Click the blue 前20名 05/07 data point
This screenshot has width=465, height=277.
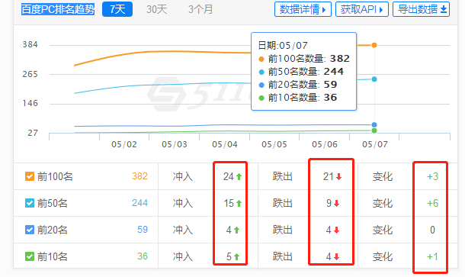(374, 124)
